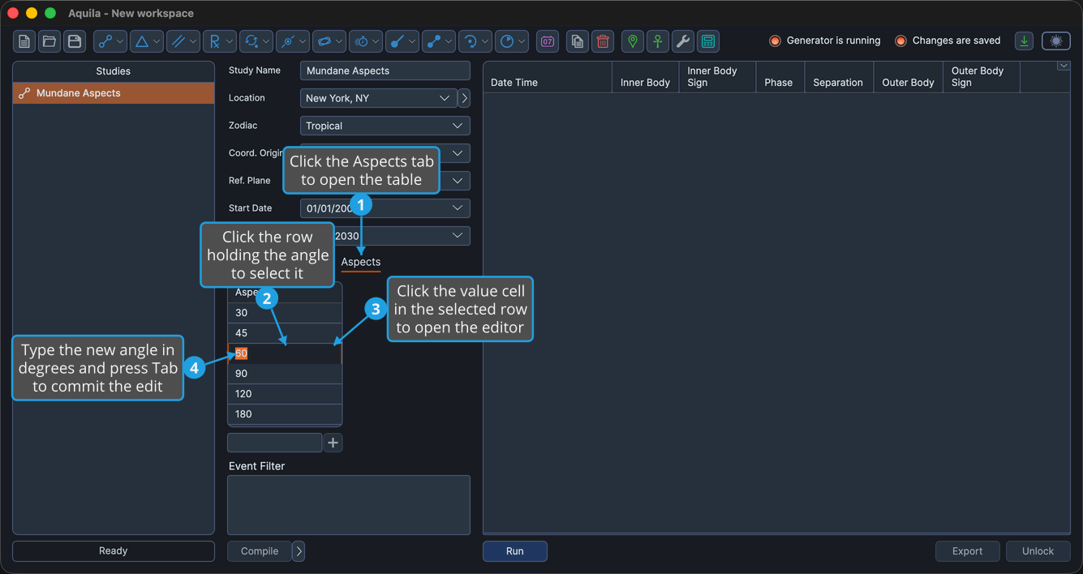1083x574 pixels.
Task: Open dropdown arrow beside aspect study tool
Action: [x=121, y=41]
